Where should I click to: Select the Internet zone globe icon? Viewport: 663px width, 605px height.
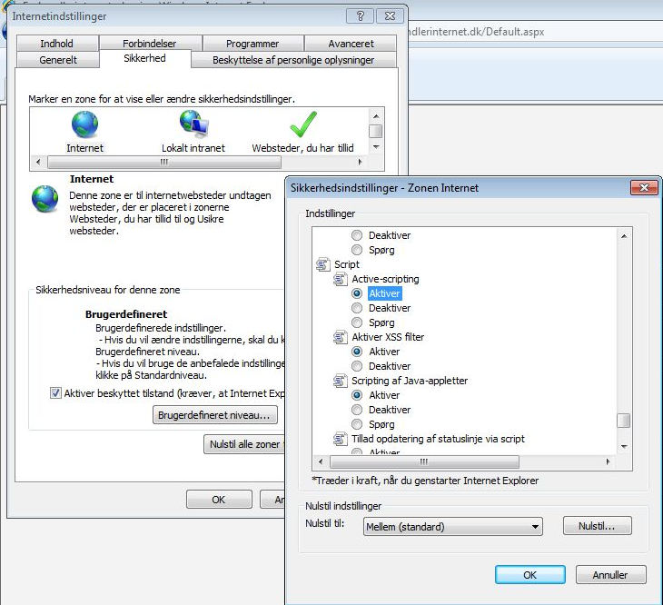pos(85,124)
